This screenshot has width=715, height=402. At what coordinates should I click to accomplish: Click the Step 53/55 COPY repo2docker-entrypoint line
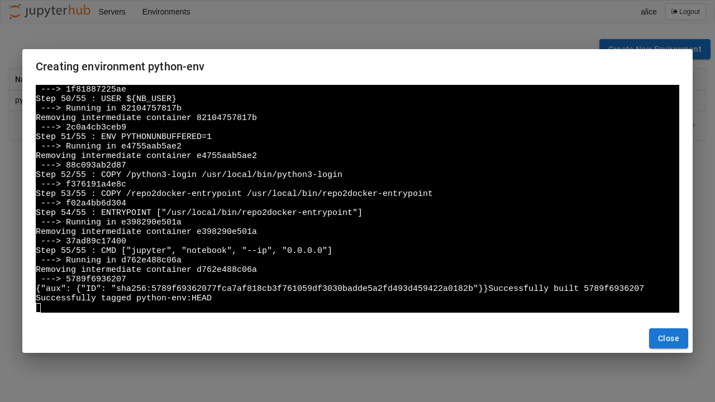point(234,194)
